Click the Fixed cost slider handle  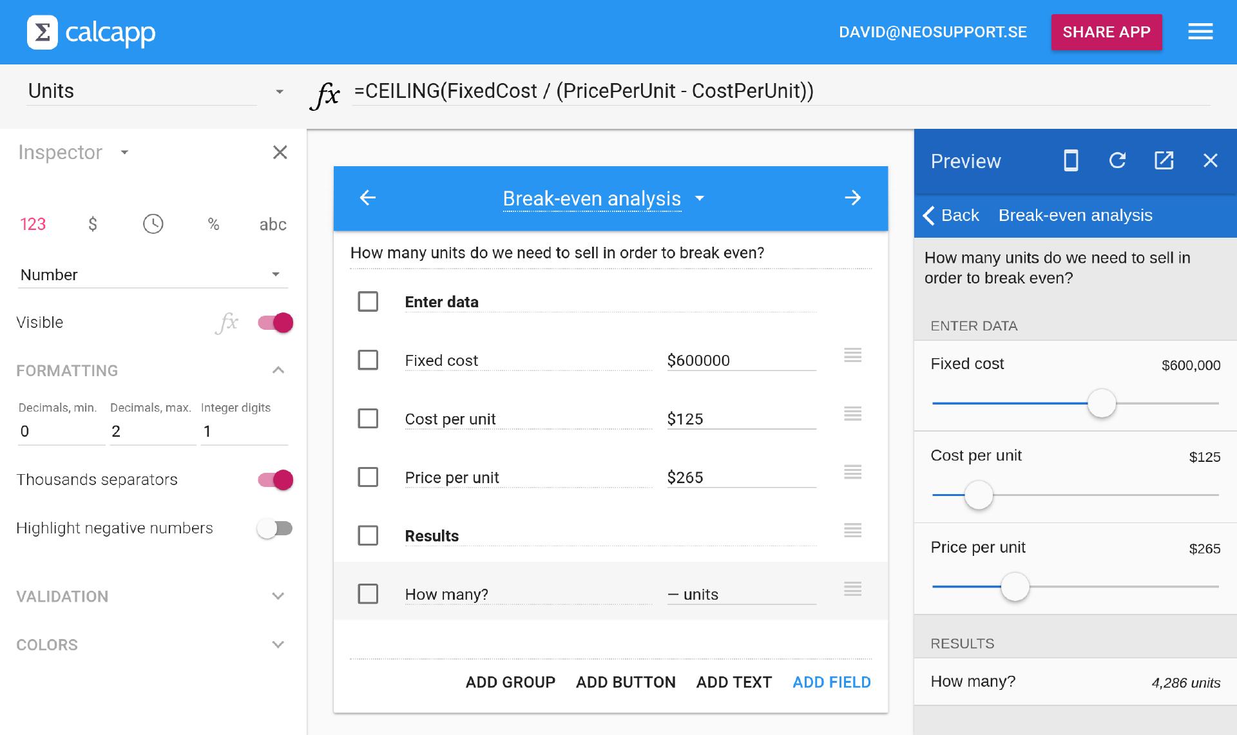(x=1102, y=403)
